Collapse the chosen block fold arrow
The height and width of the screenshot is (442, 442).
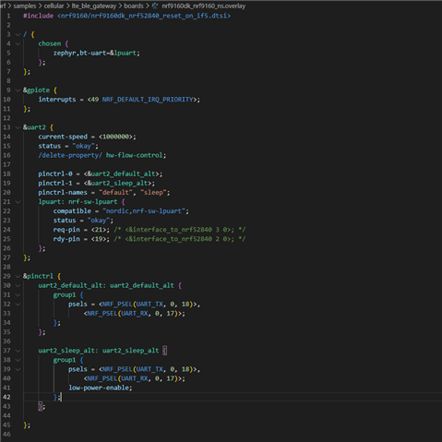[18, 43]
